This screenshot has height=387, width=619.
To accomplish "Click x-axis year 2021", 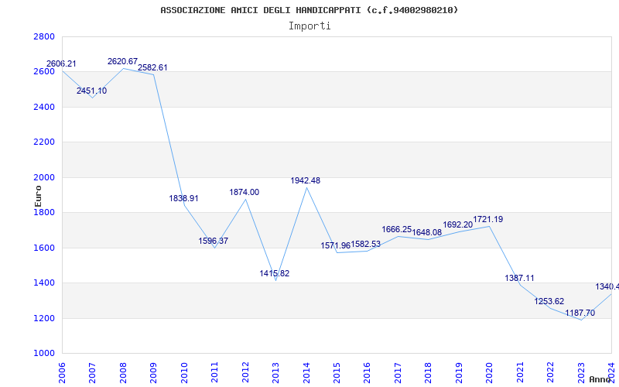I will coord(520,372).
